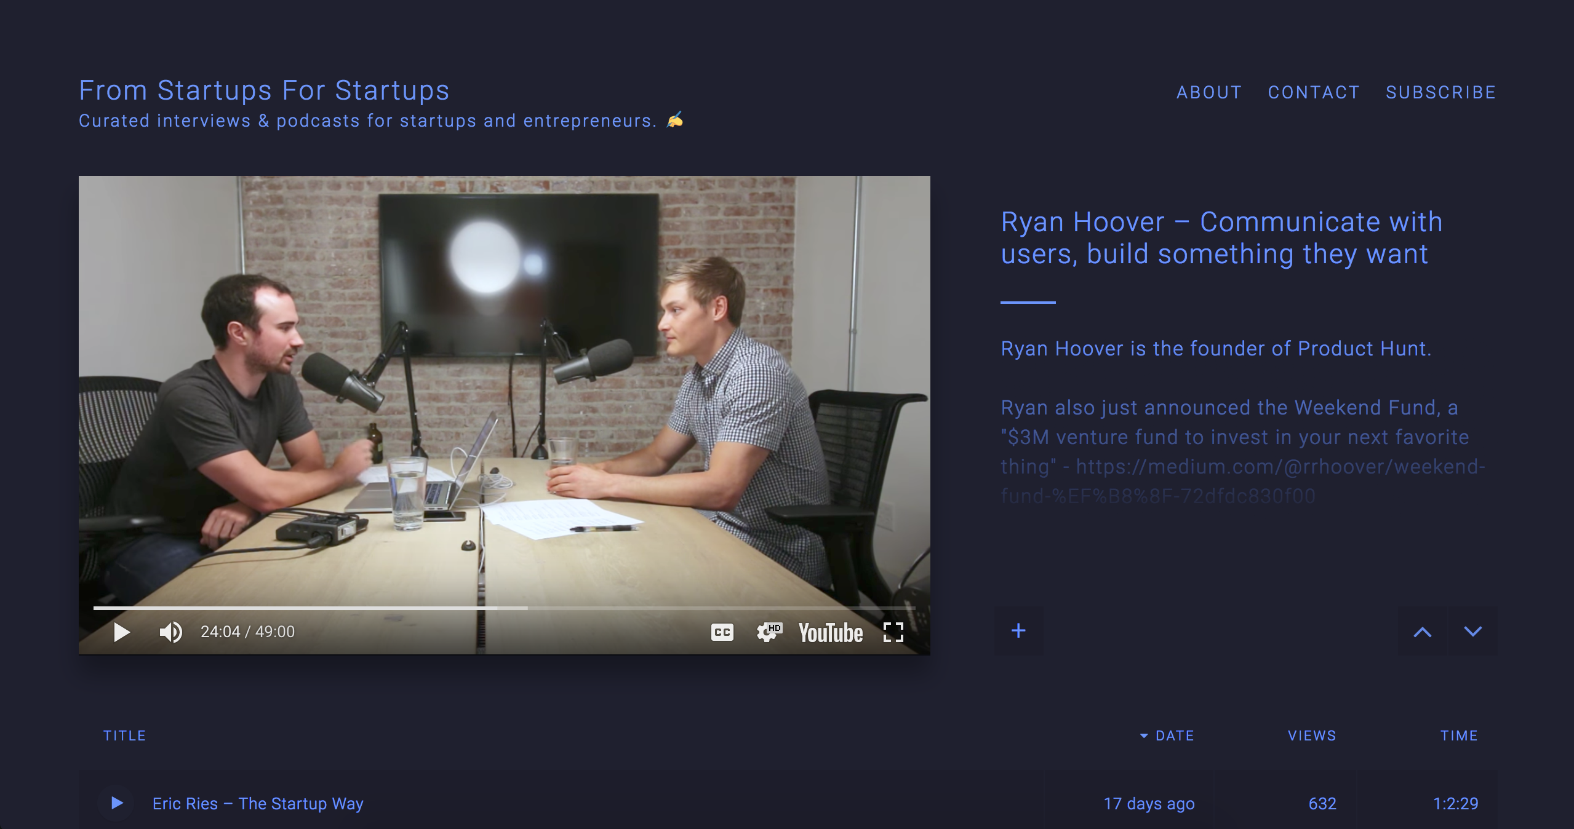Go to previous video with up chevron

[1422, 632]
